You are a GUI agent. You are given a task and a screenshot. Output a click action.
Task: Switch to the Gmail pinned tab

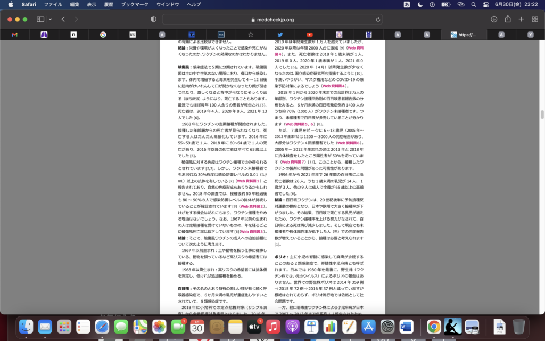click(x=14, y=35)
